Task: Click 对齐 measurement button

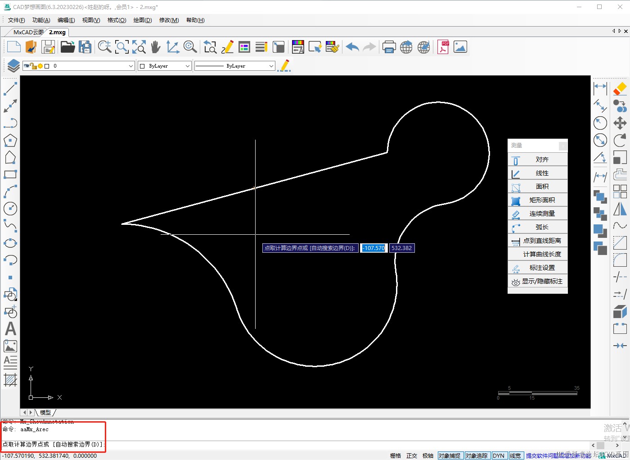Action: [x=538, y=159]
